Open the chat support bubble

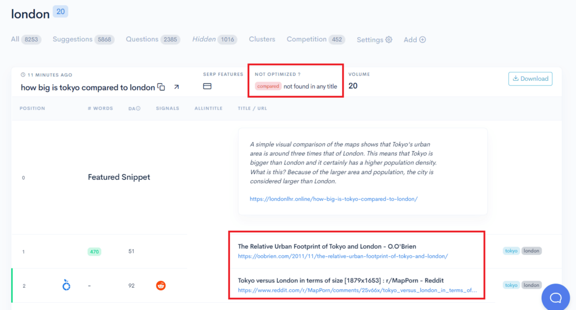(x=555, y=297)
